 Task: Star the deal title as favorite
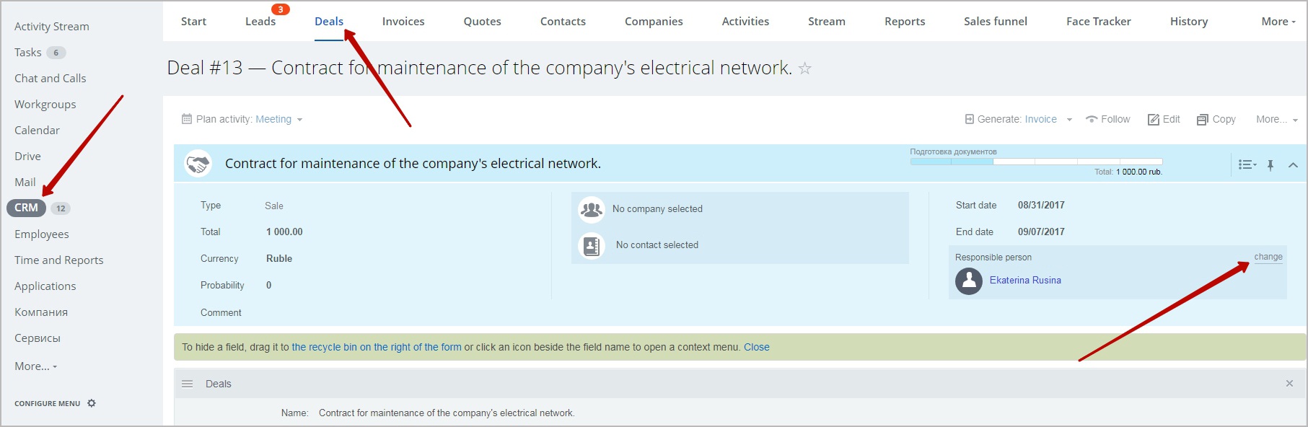805,69
